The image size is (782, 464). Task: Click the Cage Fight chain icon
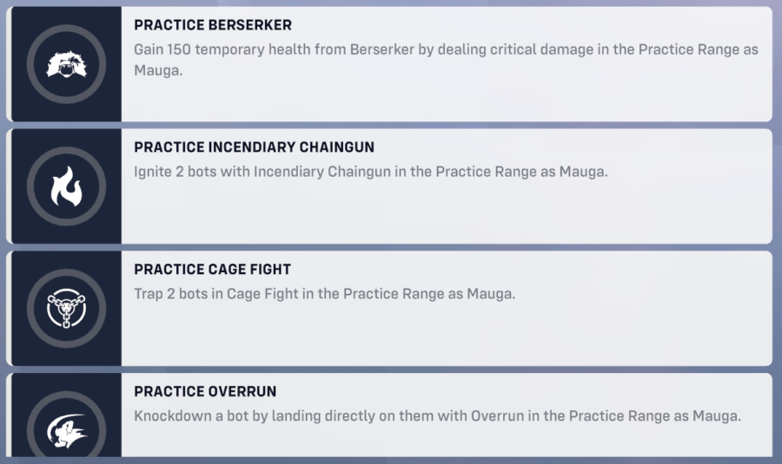point(66,308)
